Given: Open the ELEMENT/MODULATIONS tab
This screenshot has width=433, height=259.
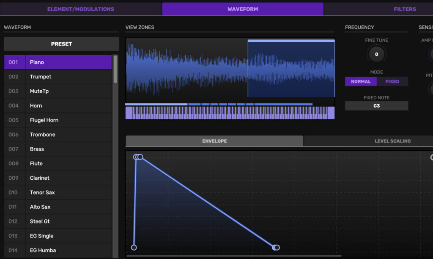Looking at the screenshot, I should (80, 9).
